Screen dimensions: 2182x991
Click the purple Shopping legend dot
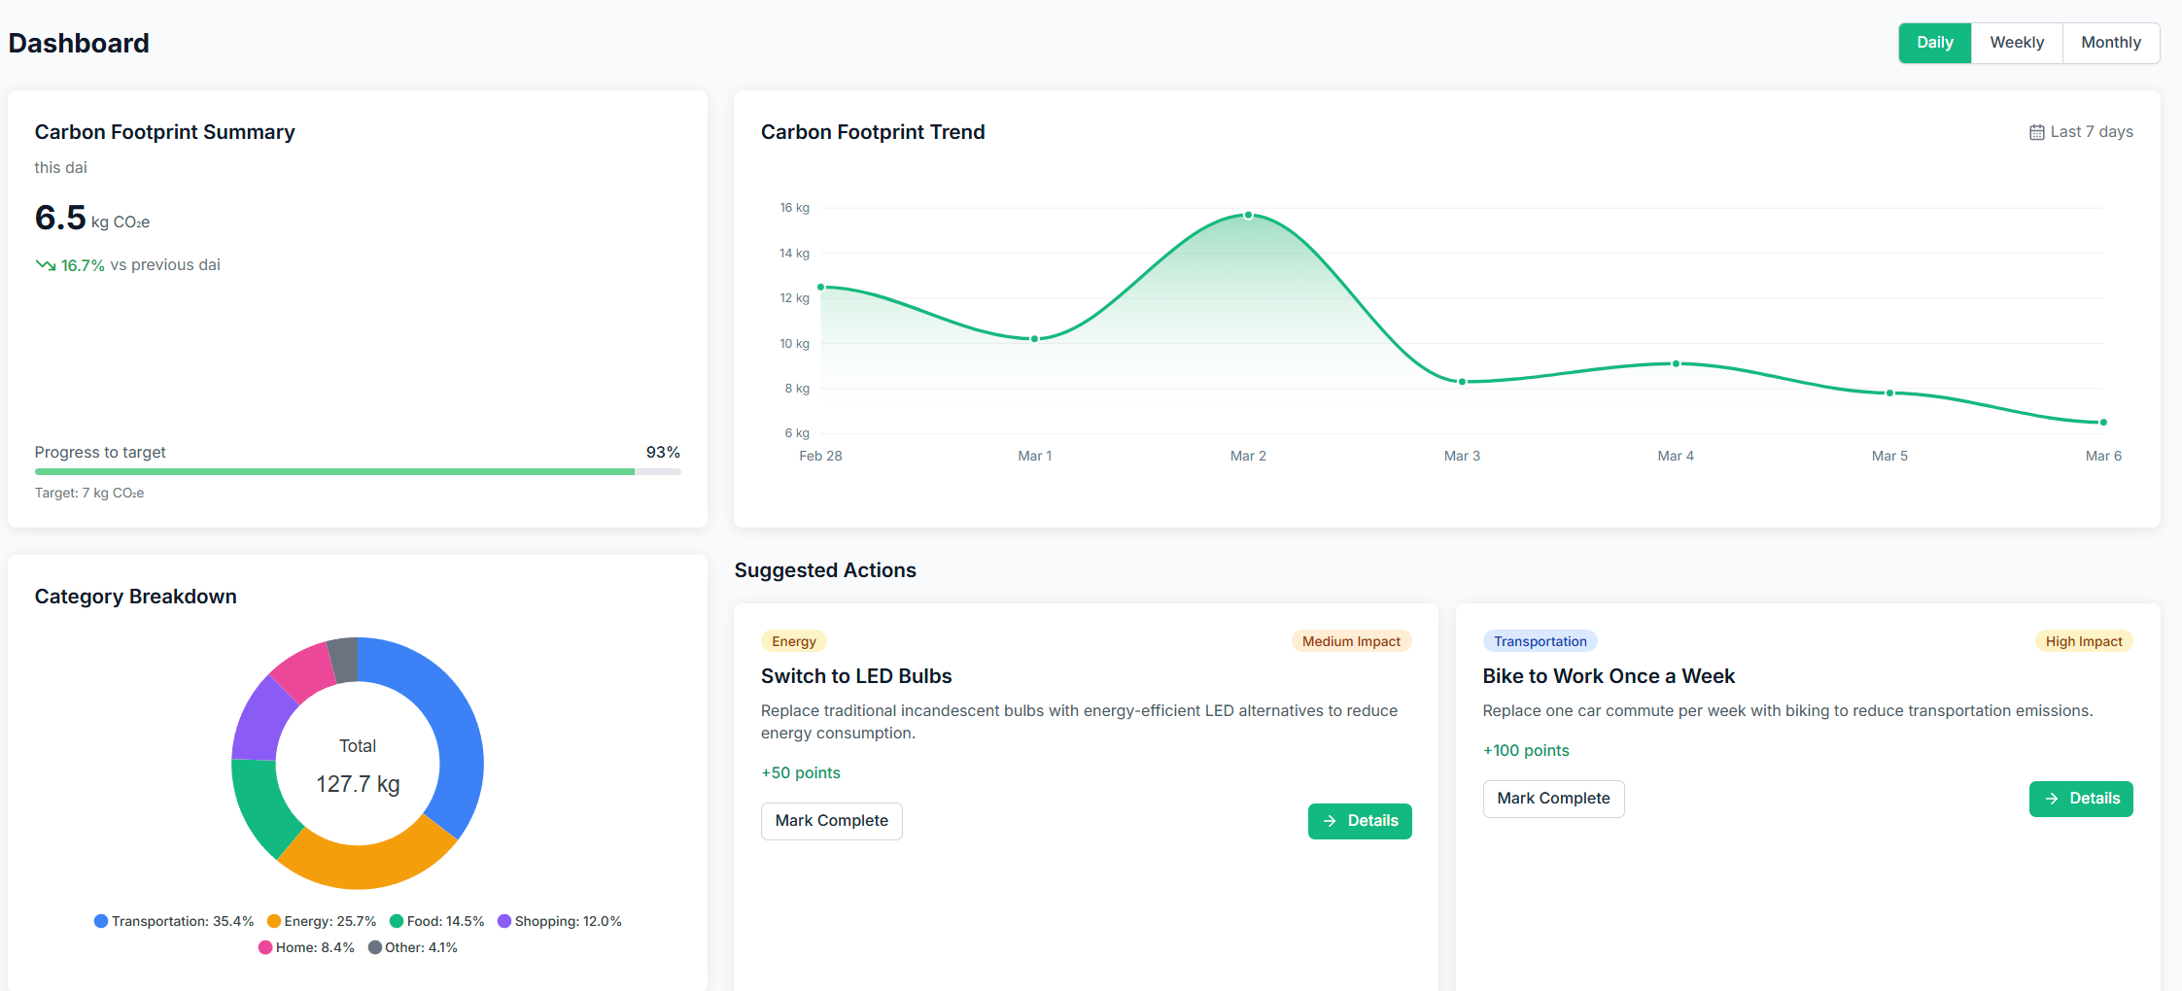504,921
